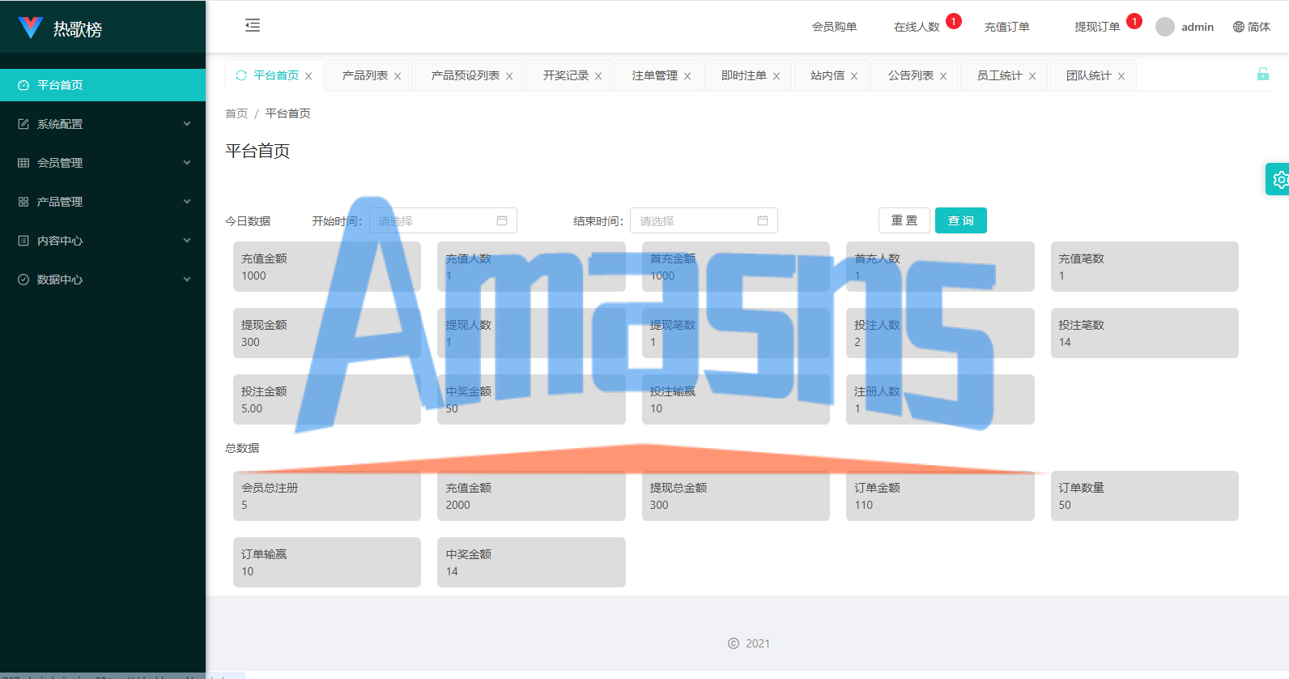Close the 产品预设列表 tab
1289x679 pixels.
(x=509, y=76)
